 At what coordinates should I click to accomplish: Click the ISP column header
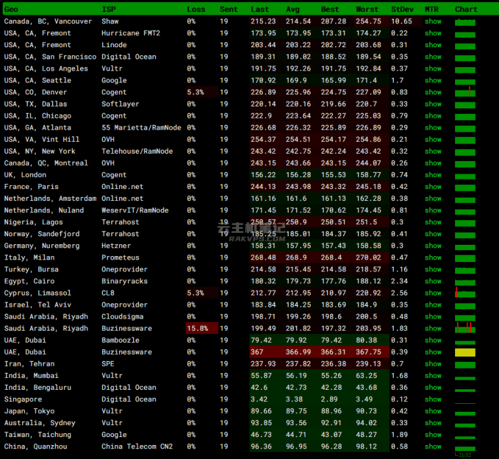[x=108, y=9]
